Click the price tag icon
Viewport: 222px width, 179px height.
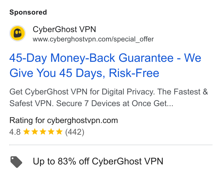[16, 162]
